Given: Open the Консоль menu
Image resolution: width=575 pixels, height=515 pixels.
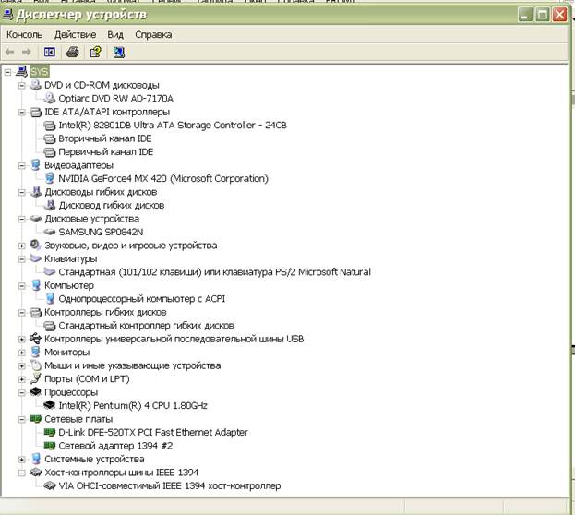Looking at the screenshot, I should [25, 34].
